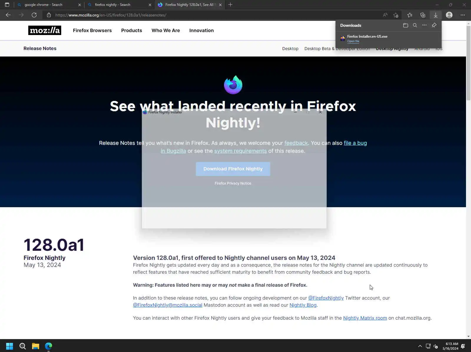Click the page vertical scrollbar thumb
The image size is (471, 352).
pos(468,63)
